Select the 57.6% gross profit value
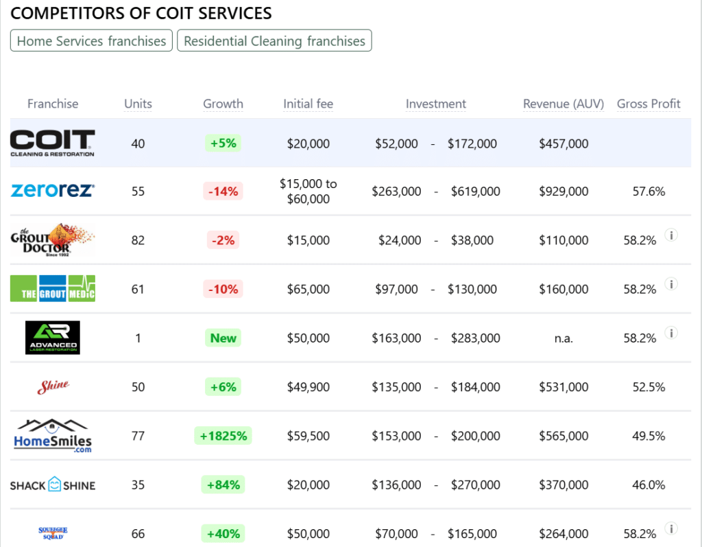The width and height of the screenshot is (702, 547). coord(649,191)
